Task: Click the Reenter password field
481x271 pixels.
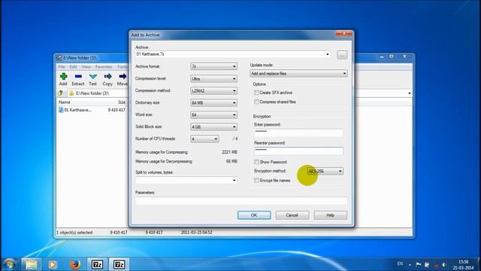Action: tap(298, 151)
